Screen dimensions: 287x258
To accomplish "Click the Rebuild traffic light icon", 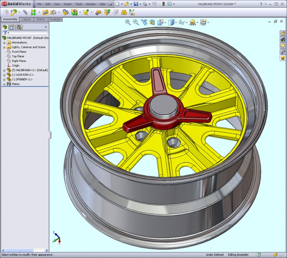I will 163,4.
